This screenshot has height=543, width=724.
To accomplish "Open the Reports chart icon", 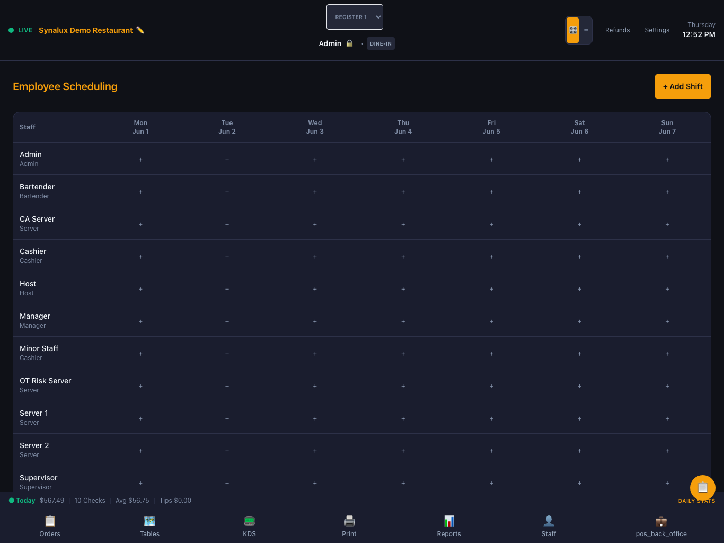I will pyautogui.click(x=449, y=521).
